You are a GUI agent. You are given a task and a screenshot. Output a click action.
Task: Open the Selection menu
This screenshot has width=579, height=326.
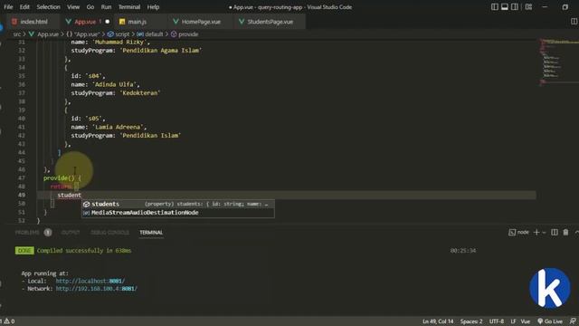point(48,7)
